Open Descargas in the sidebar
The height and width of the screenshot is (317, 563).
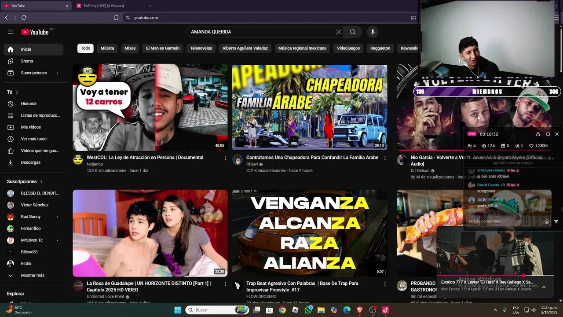tap(33, 162)
